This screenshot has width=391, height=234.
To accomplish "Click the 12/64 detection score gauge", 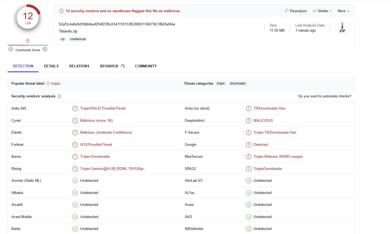I will click(x=28, y=18).
